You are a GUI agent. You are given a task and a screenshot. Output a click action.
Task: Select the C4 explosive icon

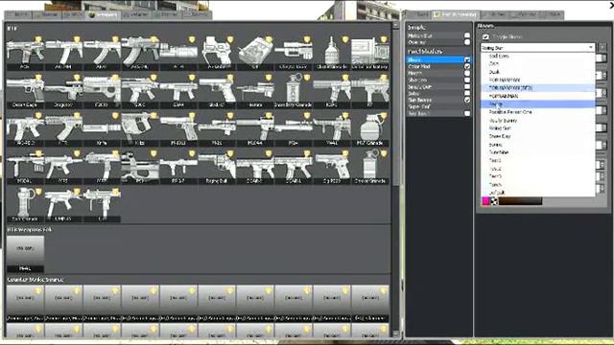pyautogui.click(x=255, y=52)
